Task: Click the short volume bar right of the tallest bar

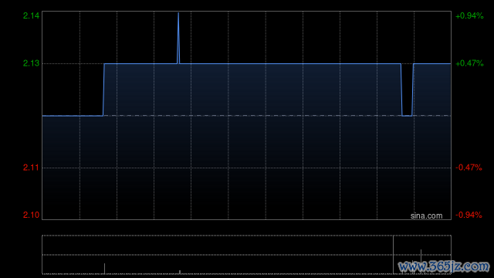Action: coord(421,261)
